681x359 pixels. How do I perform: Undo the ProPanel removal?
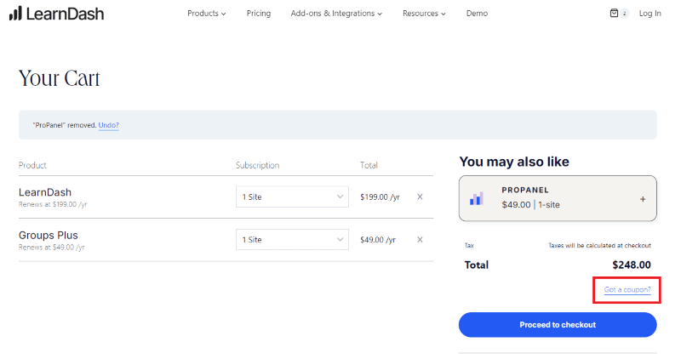click(x=109, y=125)
